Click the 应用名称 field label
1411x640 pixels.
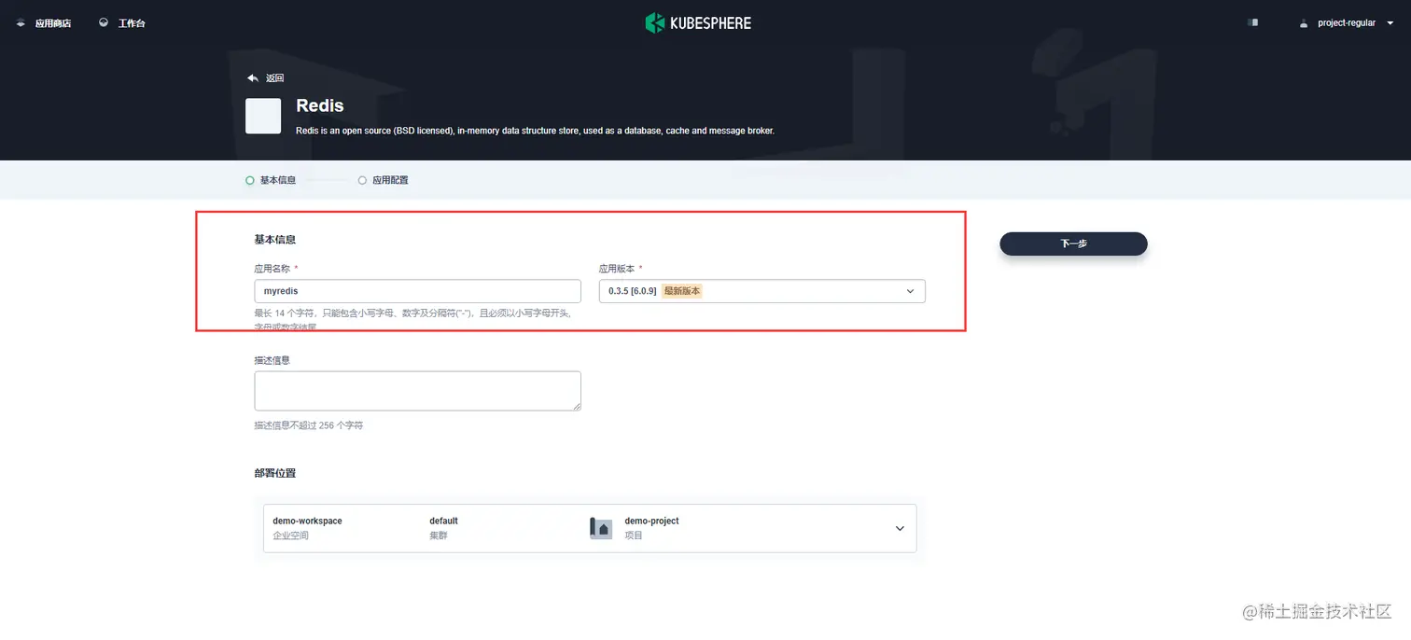point(272,269)
